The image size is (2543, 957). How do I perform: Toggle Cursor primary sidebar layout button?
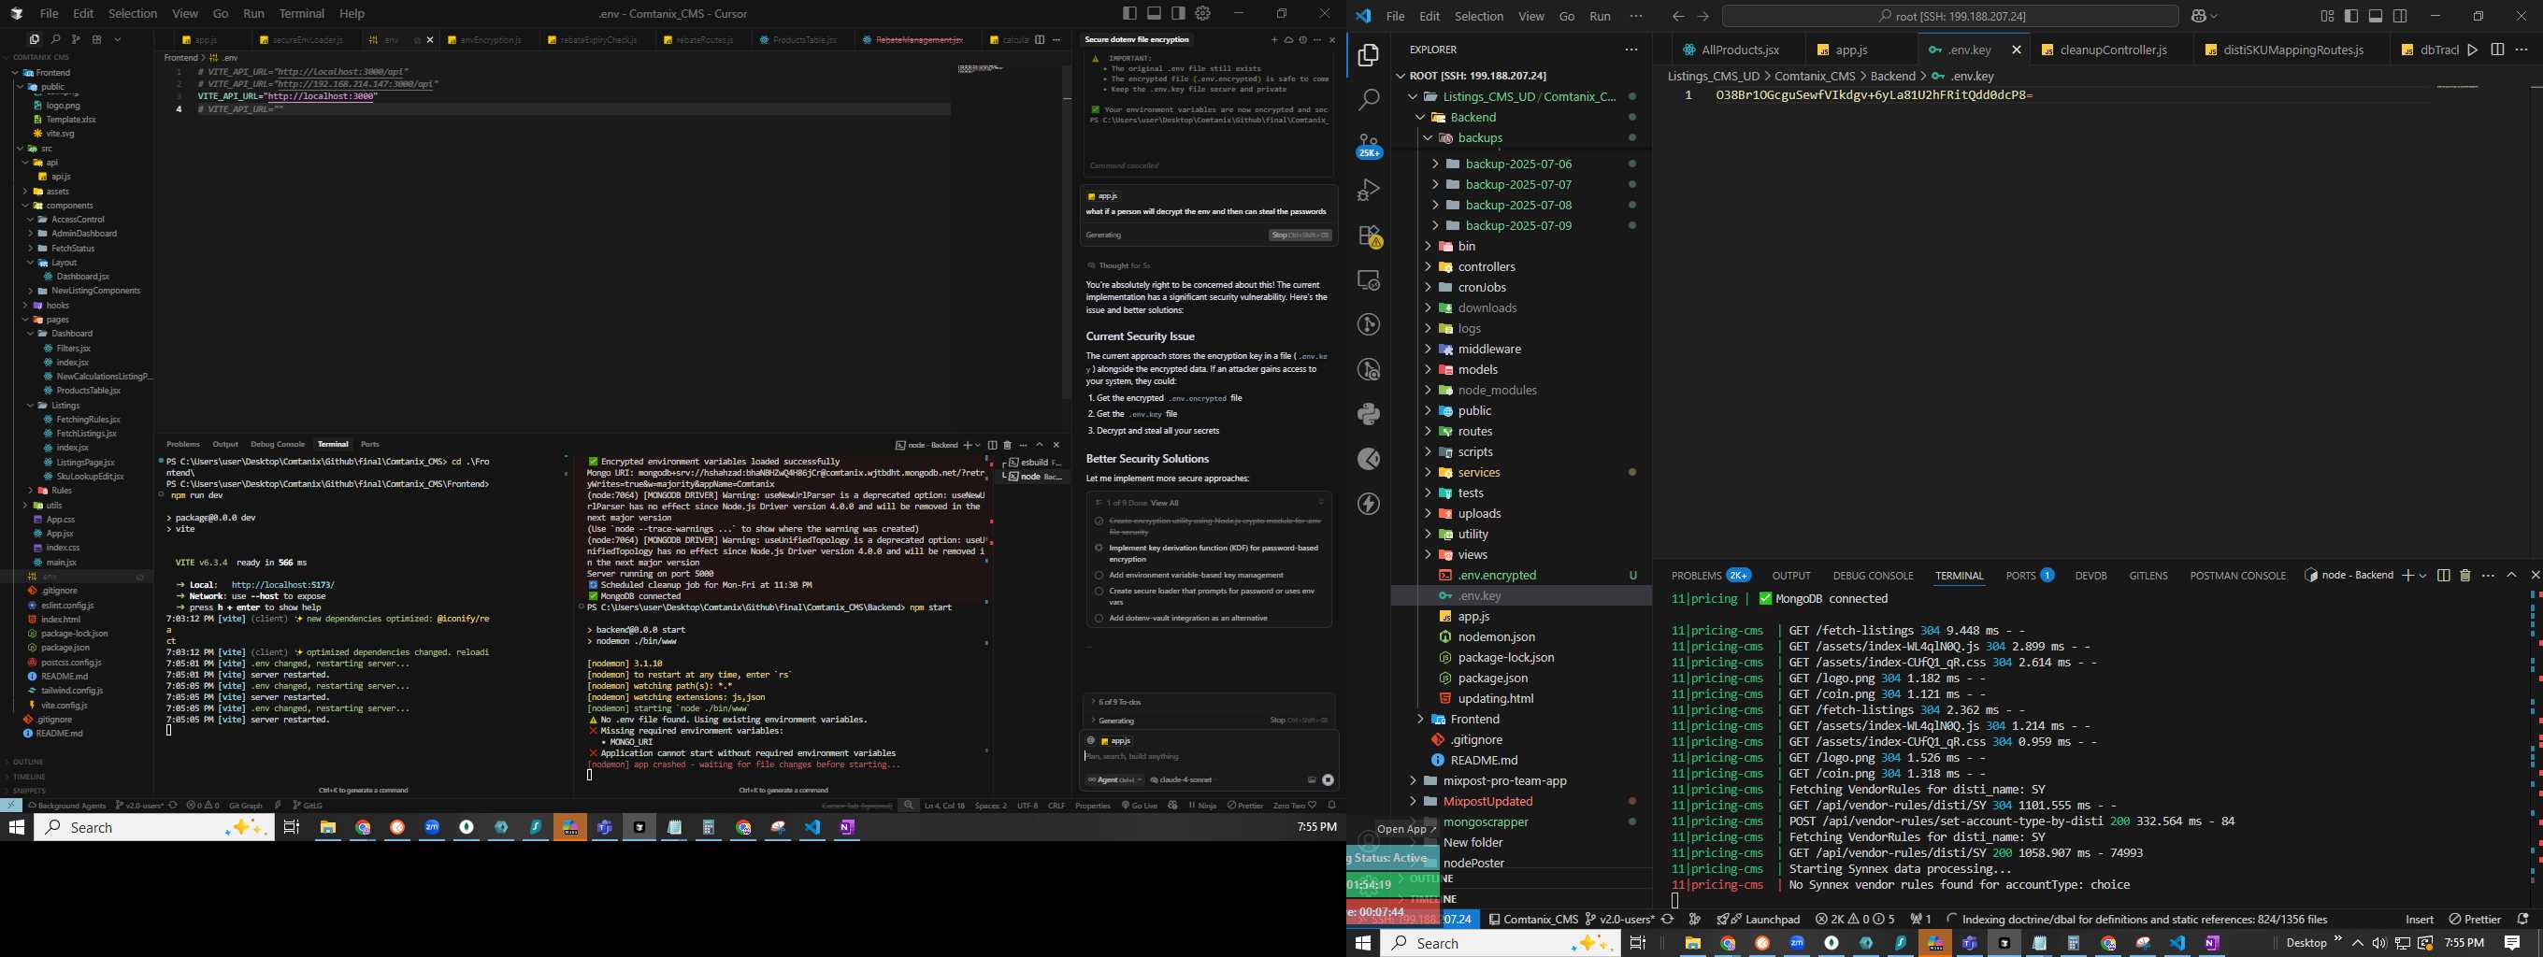[x=1129, y=13]
